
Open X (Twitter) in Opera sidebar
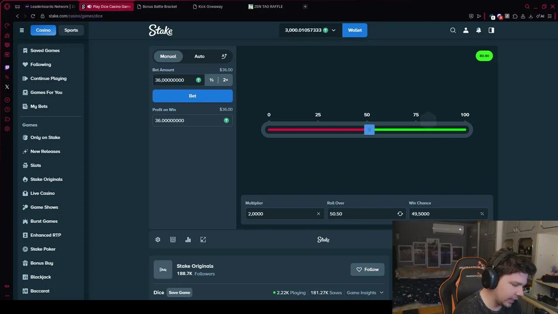point(7,87)
